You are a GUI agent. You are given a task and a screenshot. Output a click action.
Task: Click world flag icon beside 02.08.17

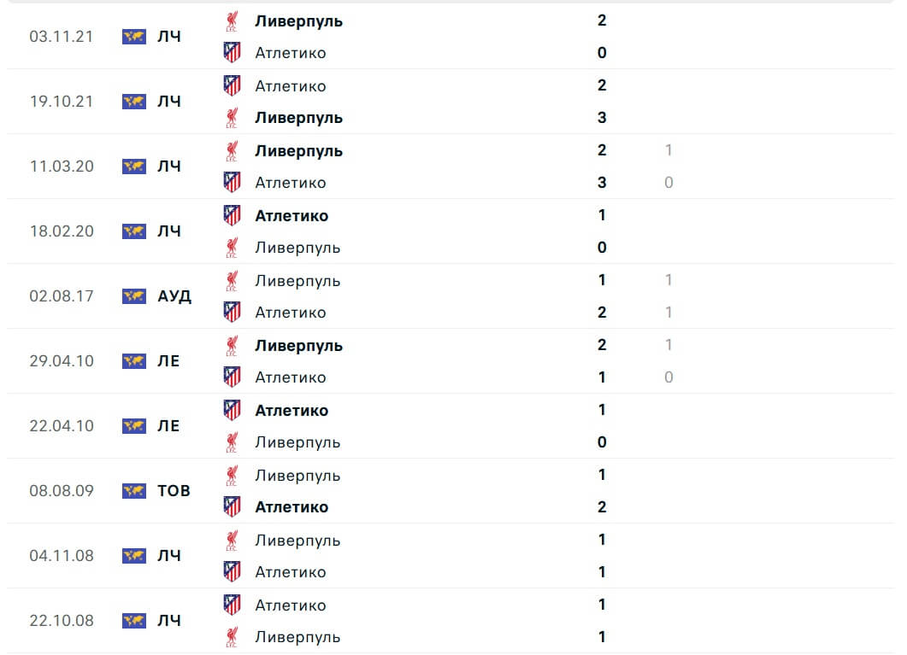(134, 296)
